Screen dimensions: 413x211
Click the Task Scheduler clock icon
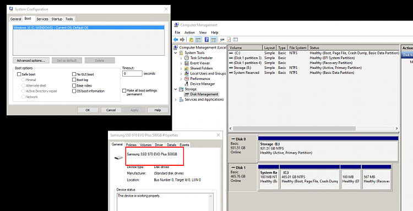point(187,58)
